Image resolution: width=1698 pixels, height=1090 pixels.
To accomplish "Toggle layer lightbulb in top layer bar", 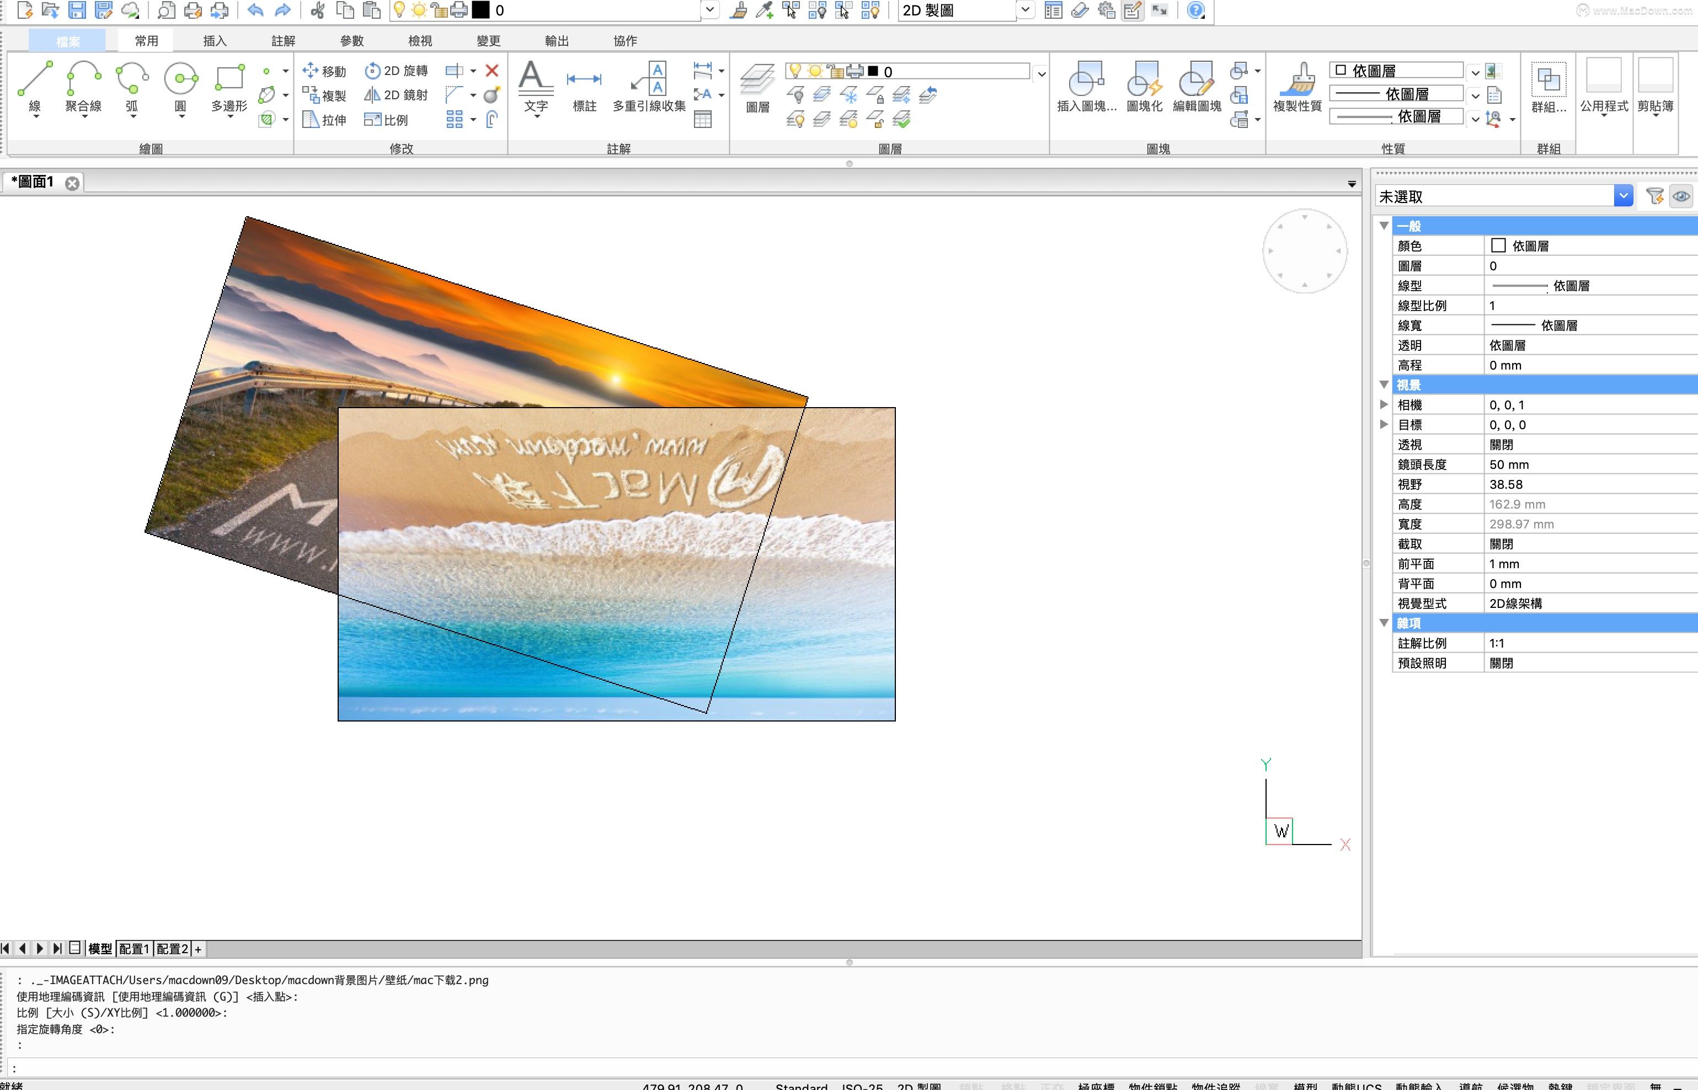I will [399, 10].
